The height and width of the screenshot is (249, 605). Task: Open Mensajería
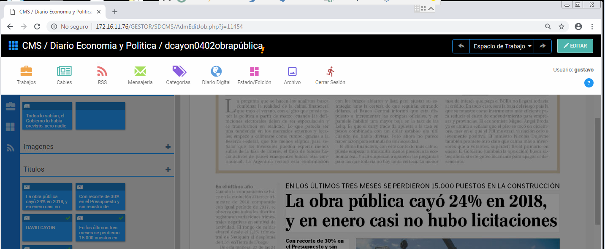[140, 76]
